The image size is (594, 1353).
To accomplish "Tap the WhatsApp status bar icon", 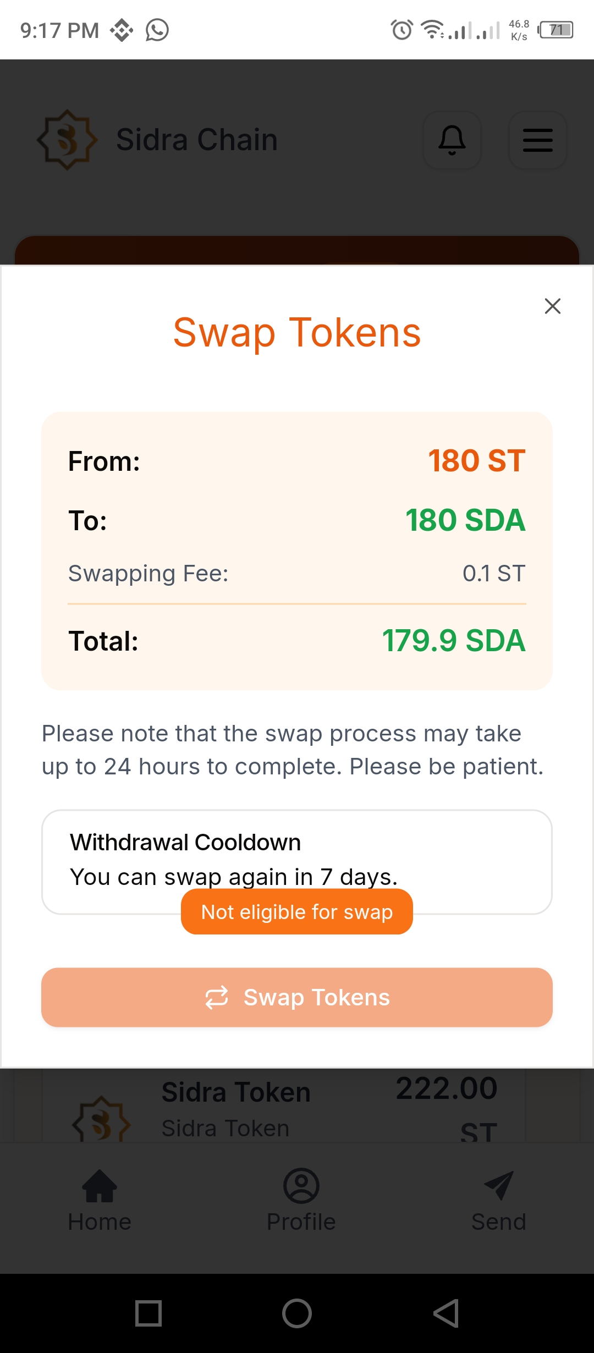I will click(x=157, y=30).
